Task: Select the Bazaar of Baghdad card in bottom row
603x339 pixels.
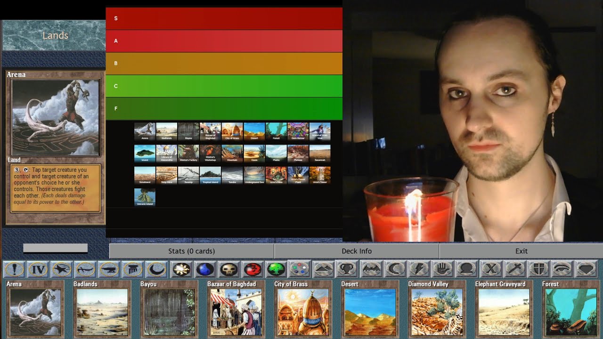Action: [236, 309]
